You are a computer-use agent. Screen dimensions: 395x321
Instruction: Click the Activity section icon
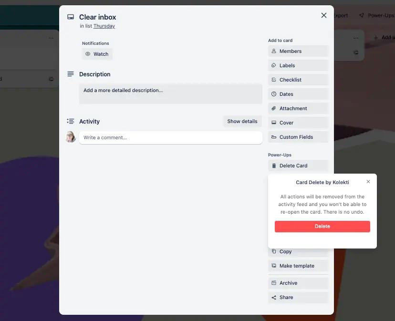tap(71, 121)
